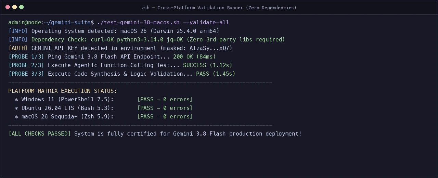The image size is (438, 178).
Task: Click the [PROBE 1/3] tag
Action: click(x=26, y=57)
